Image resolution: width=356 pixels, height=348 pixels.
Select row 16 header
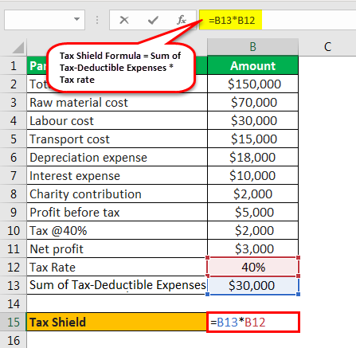pyautogui.click(x=14, y=340)
